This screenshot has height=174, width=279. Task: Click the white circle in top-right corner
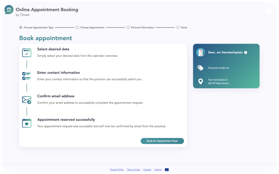269,11
